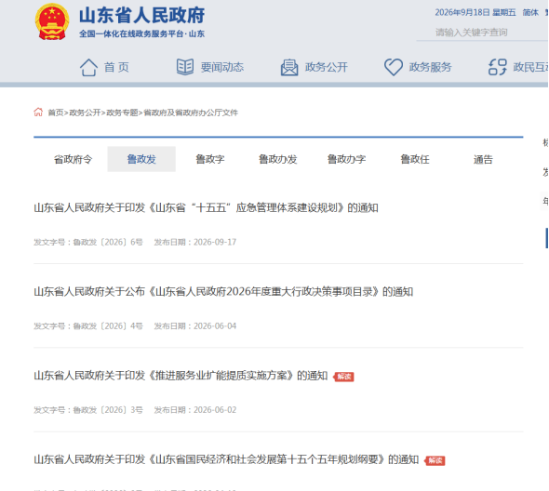This screenshot has height=491, width=549.
Task: Click the red house breadcrumb icon
Action: (38, 112)
